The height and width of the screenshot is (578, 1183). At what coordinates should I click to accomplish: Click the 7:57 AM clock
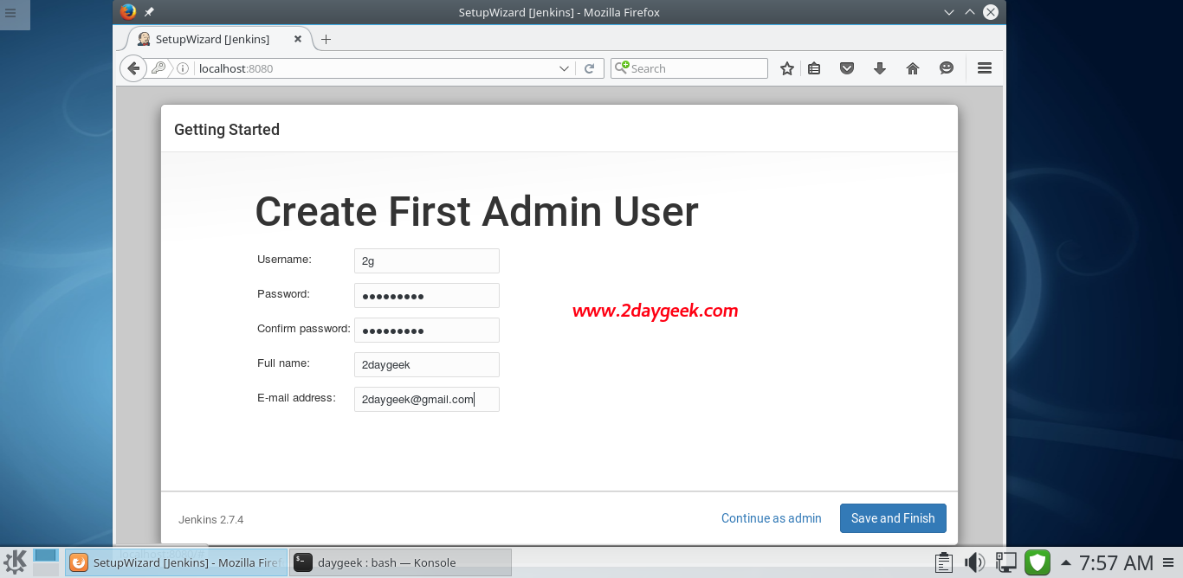pos(1115,563)
